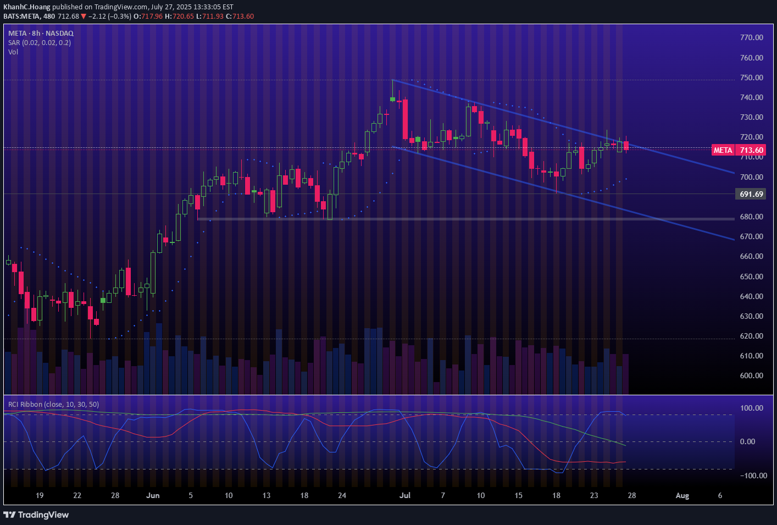Click the 680.00 price axis label

[x=751, y=217]
